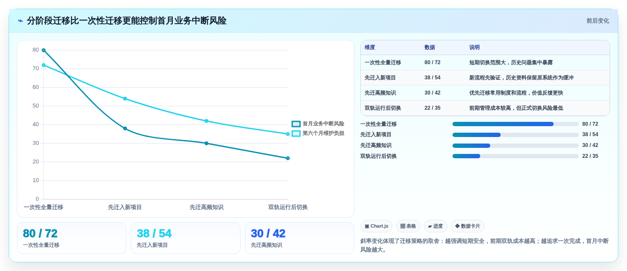
Task: Click the 双轨运行后切换 progress bar
Action: tap(515, 156)
